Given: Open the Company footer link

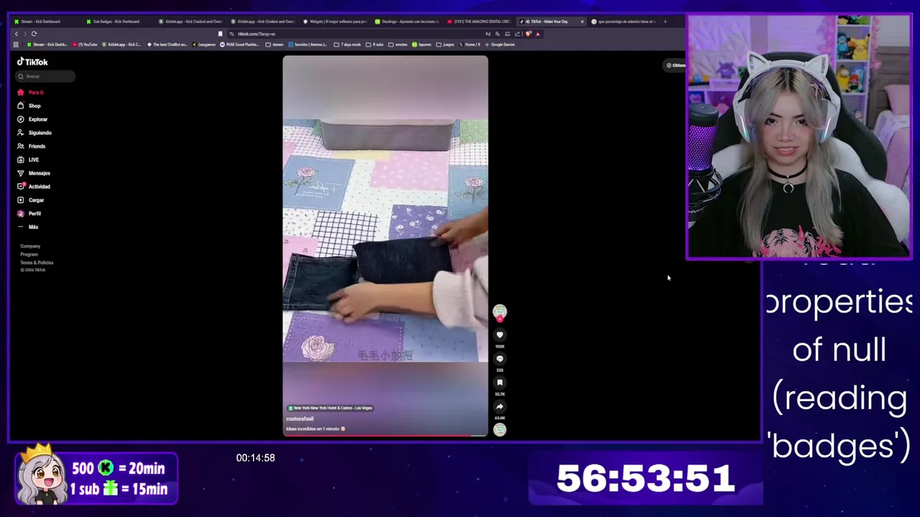Looking at the screenshot, I should [30, 246].
